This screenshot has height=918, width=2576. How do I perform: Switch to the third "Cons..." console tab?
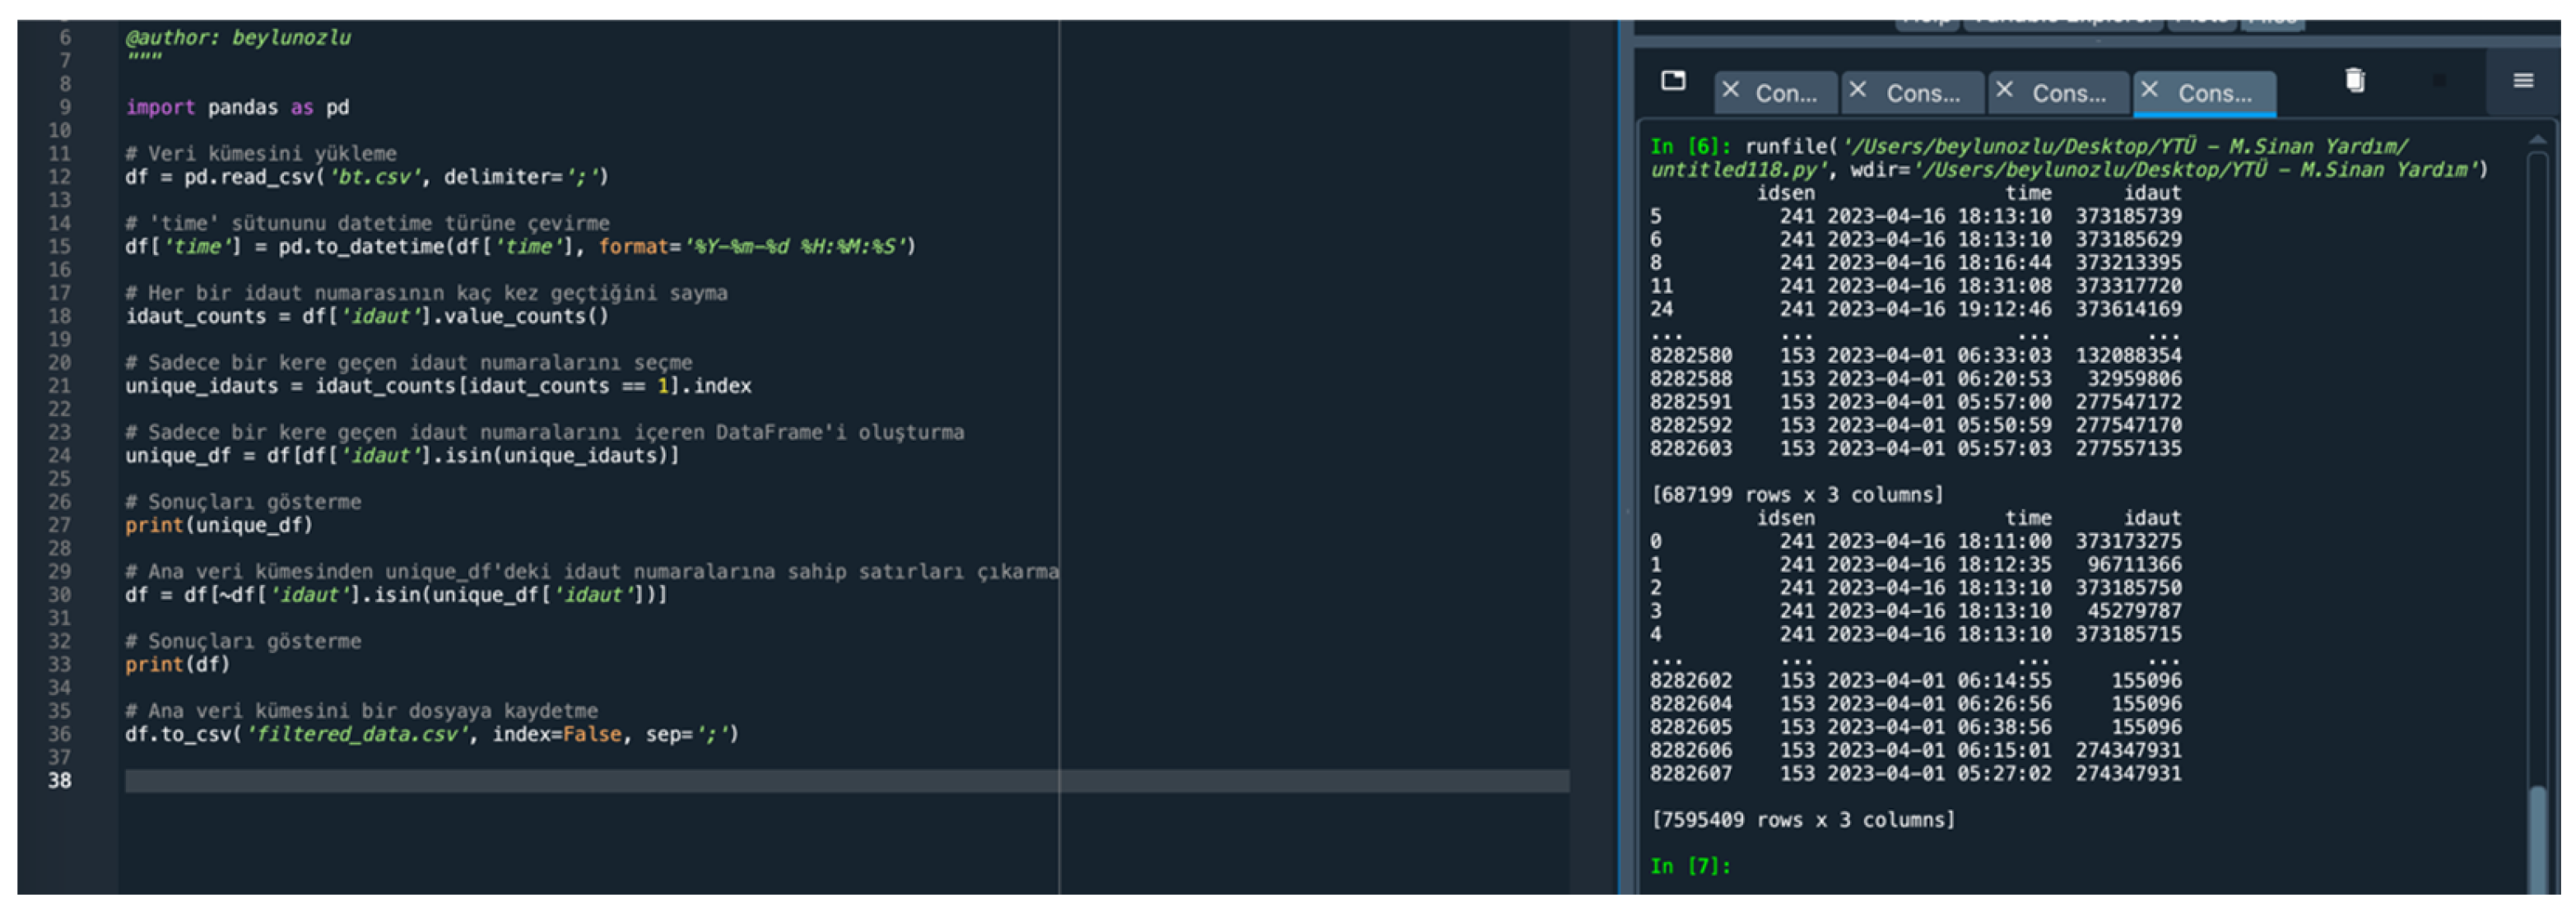tap(2069, 94)
